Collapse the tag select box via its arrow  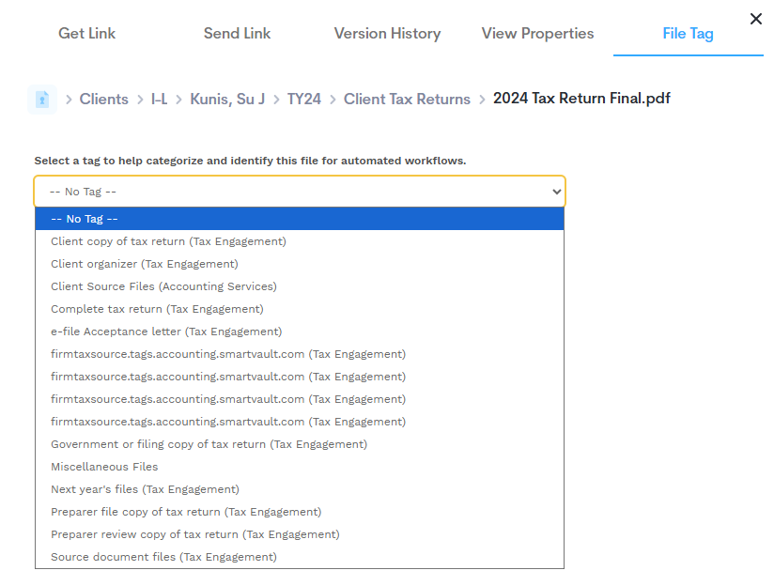(556, 192)
